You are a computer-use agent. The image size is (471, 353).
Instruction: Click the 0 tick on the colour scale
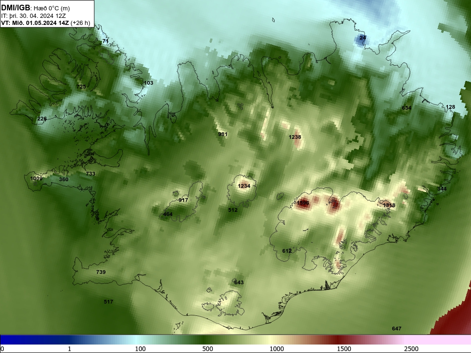click(x=2, y=349)
